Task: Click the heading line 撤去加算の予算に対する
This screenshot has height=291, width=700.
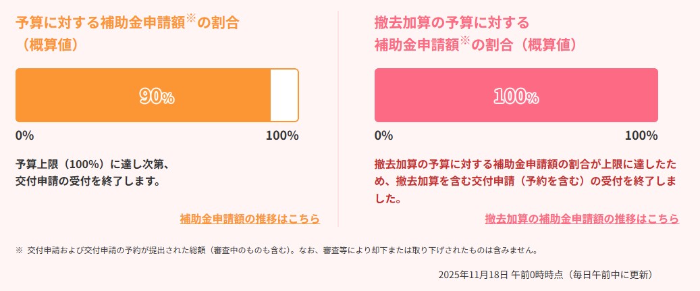Action: pos(452,23)
